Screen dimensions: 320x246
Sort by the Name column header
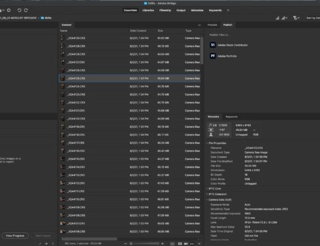[x=63, y=31]
